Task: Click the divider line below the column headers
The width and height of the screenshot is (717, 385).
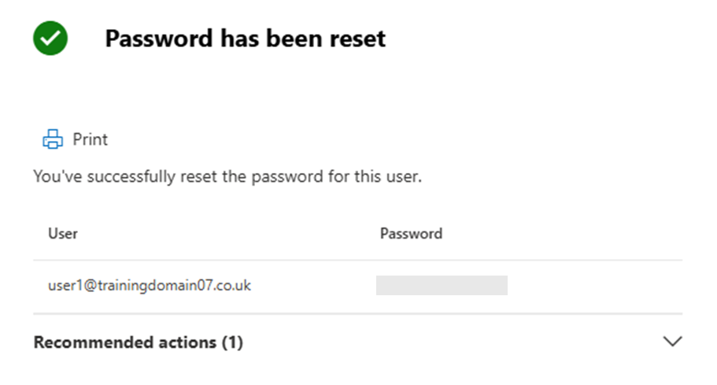Action: click(357, 260)
